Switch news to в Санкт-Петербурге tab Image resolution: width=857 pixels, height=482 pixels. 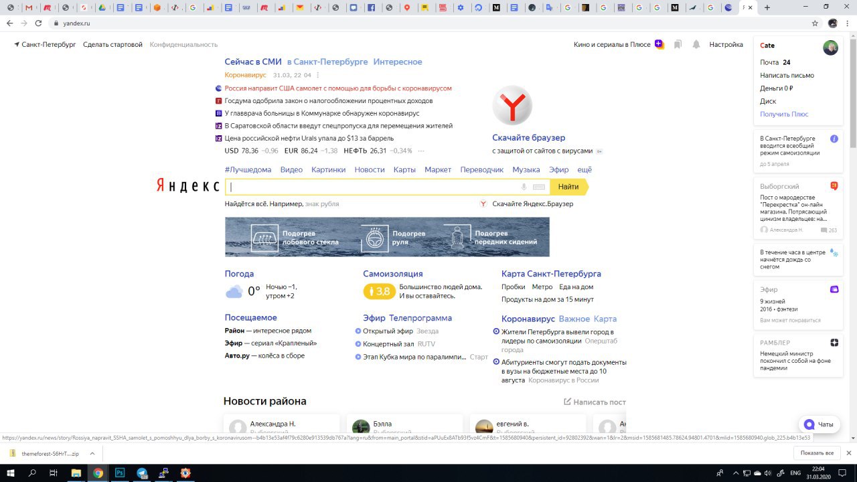coord(327,62)
